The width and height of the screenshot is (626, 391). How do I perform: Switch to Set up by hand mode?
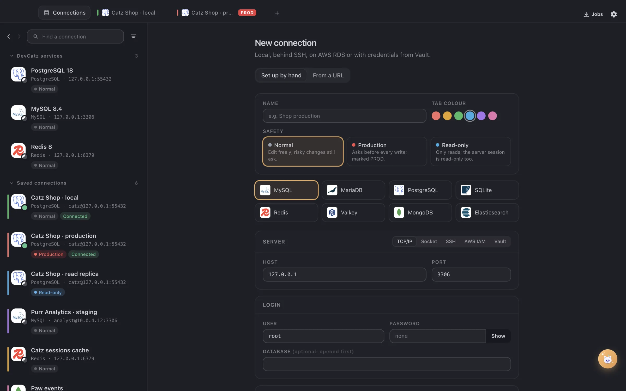[281, 75]
